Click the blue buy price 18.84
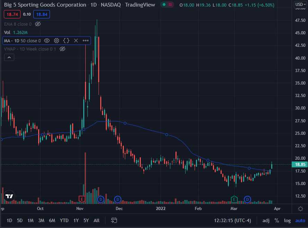 click(42, 14)
